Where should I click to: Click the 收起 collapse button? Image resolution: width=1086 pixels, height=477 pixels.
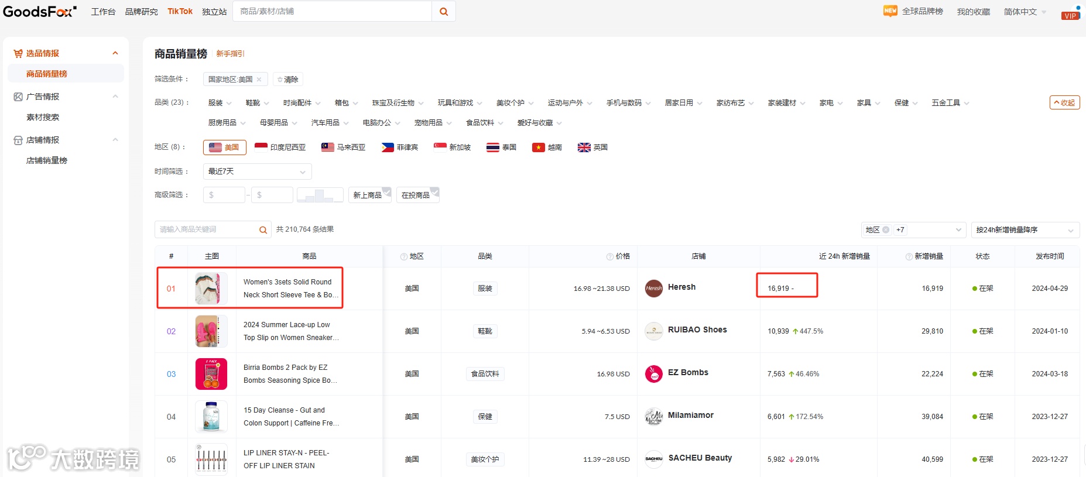tap(1064, 102)
